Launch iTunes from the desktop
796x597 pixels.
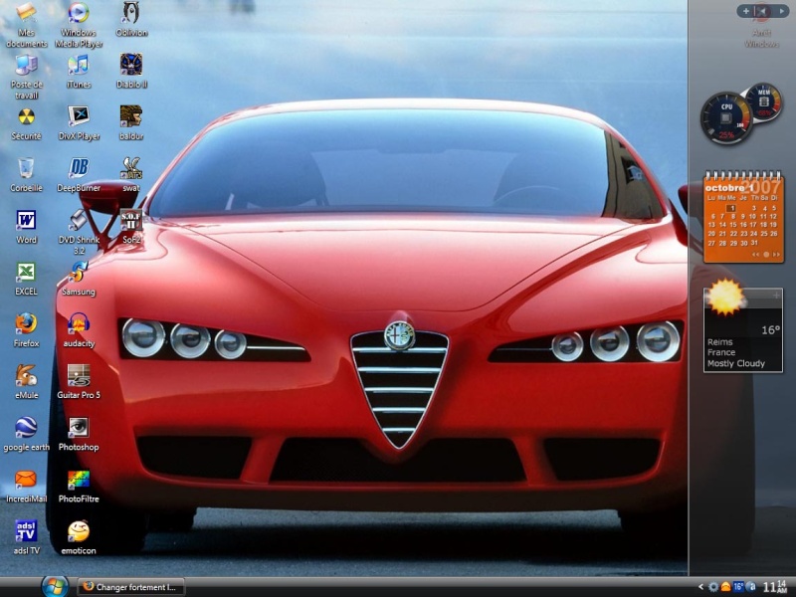[79, 72]
